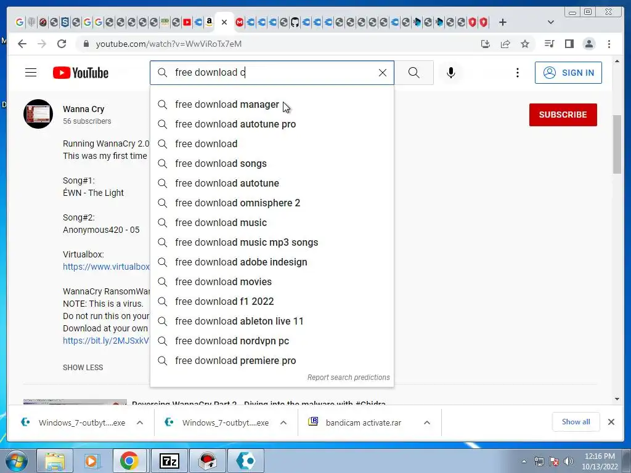Image resolution: width=631 pixels, height=473 pixels.
Task: Switch to the GitHub tab
Action: pos(295,23)
